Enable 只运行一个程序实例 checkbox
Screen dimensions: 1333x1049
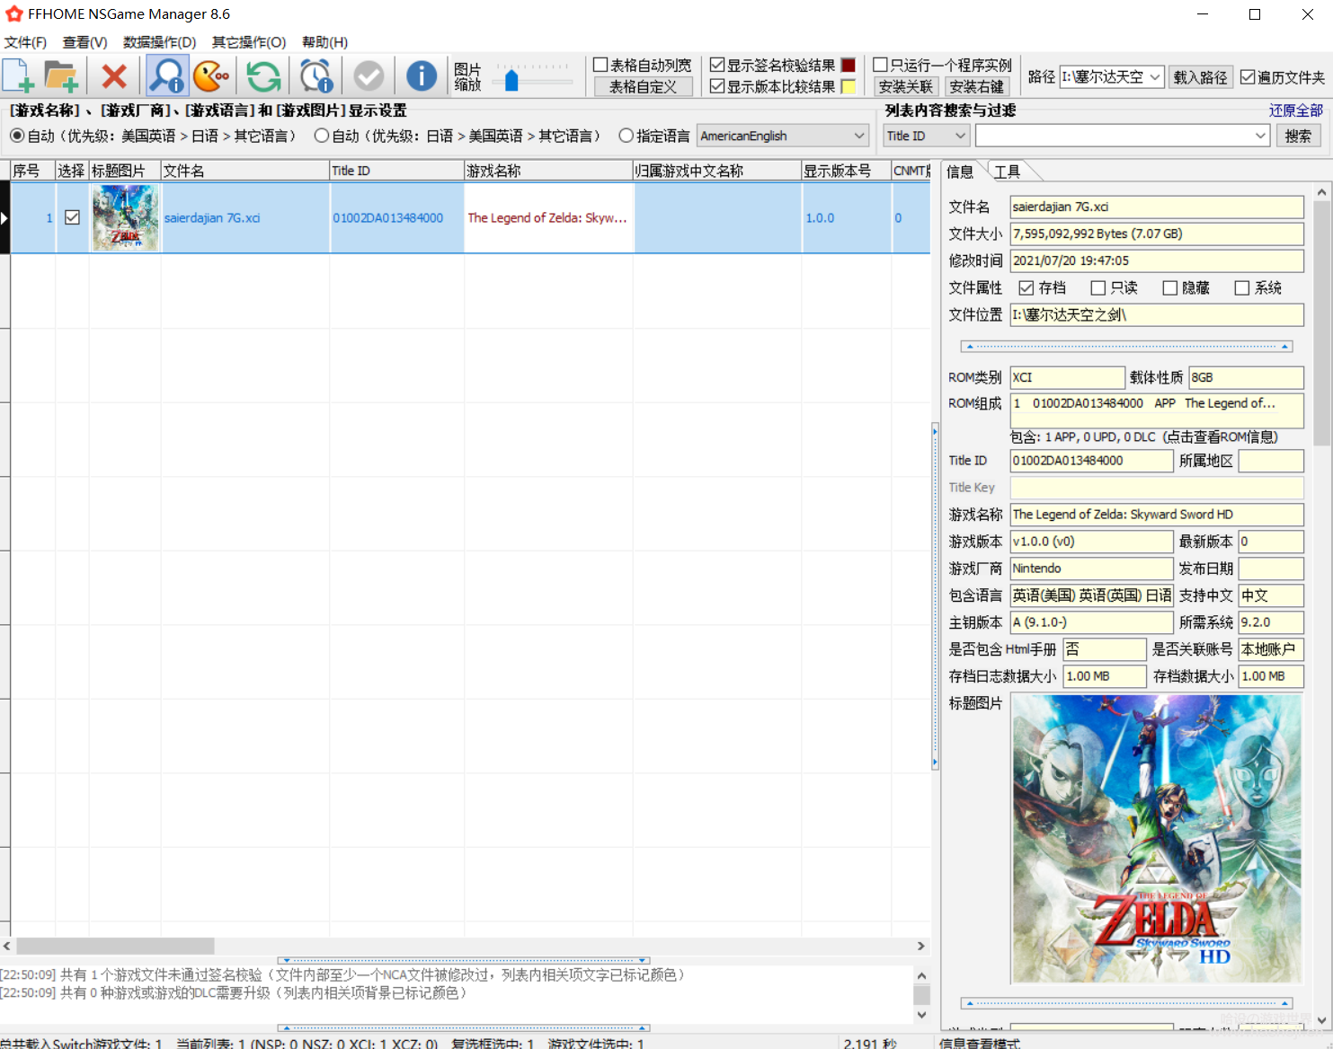(x=881, y=65)
